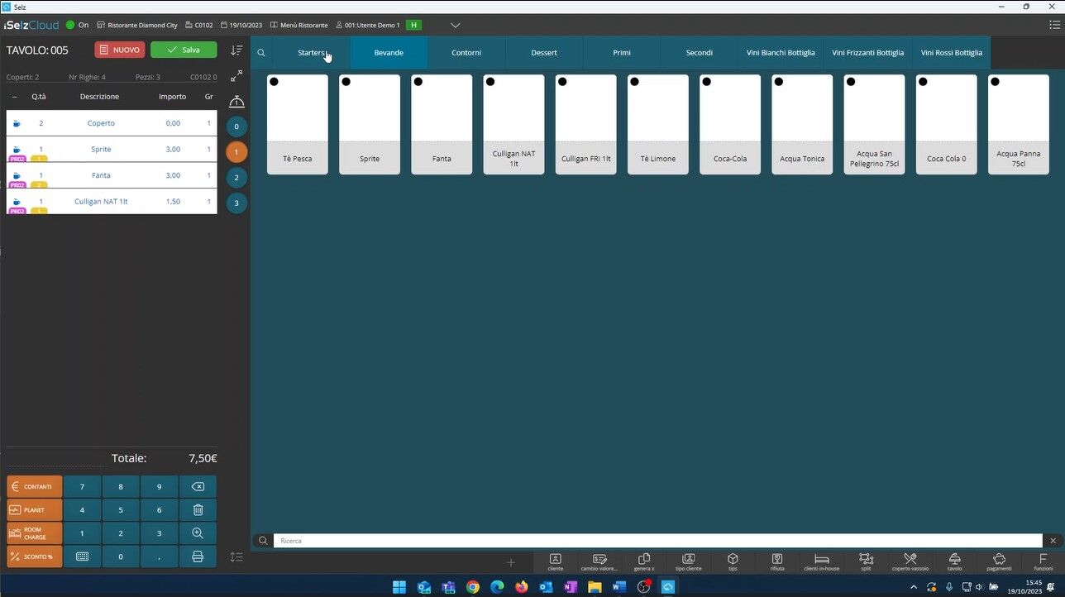
Task: Click the printer icon on keypad
Action: (x=198, y=556)
